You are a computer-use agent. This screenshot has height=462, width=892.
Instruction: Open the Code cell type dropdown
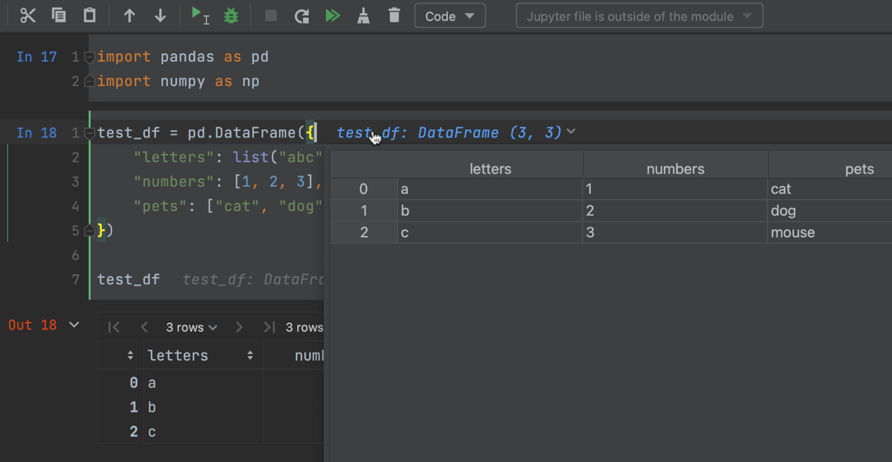[450, 16]
